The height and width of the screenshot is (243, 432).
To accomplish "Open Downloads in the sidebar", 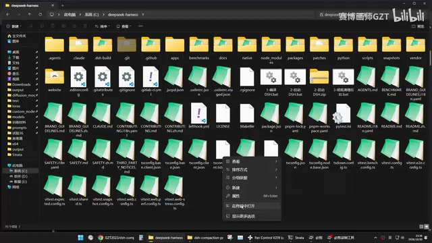I will pyautogui.click(x=21, y=84).
